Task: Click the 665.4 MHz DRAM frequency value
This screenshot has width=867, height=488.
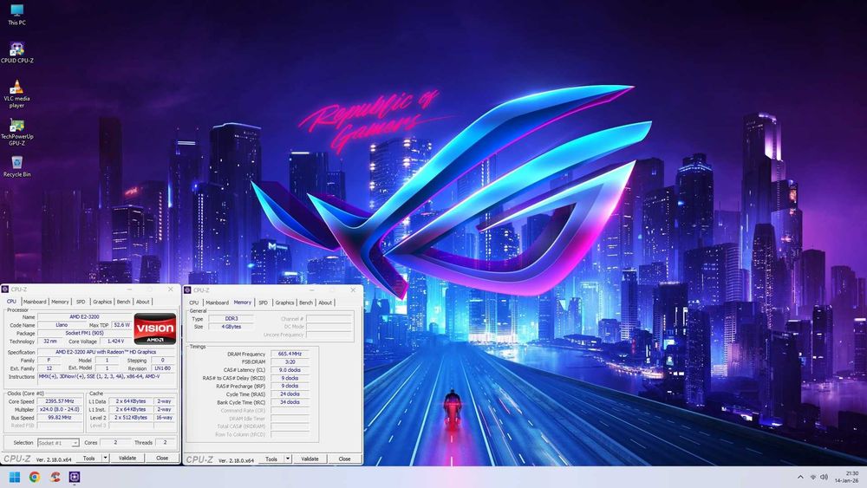Action: pos(290,354)
